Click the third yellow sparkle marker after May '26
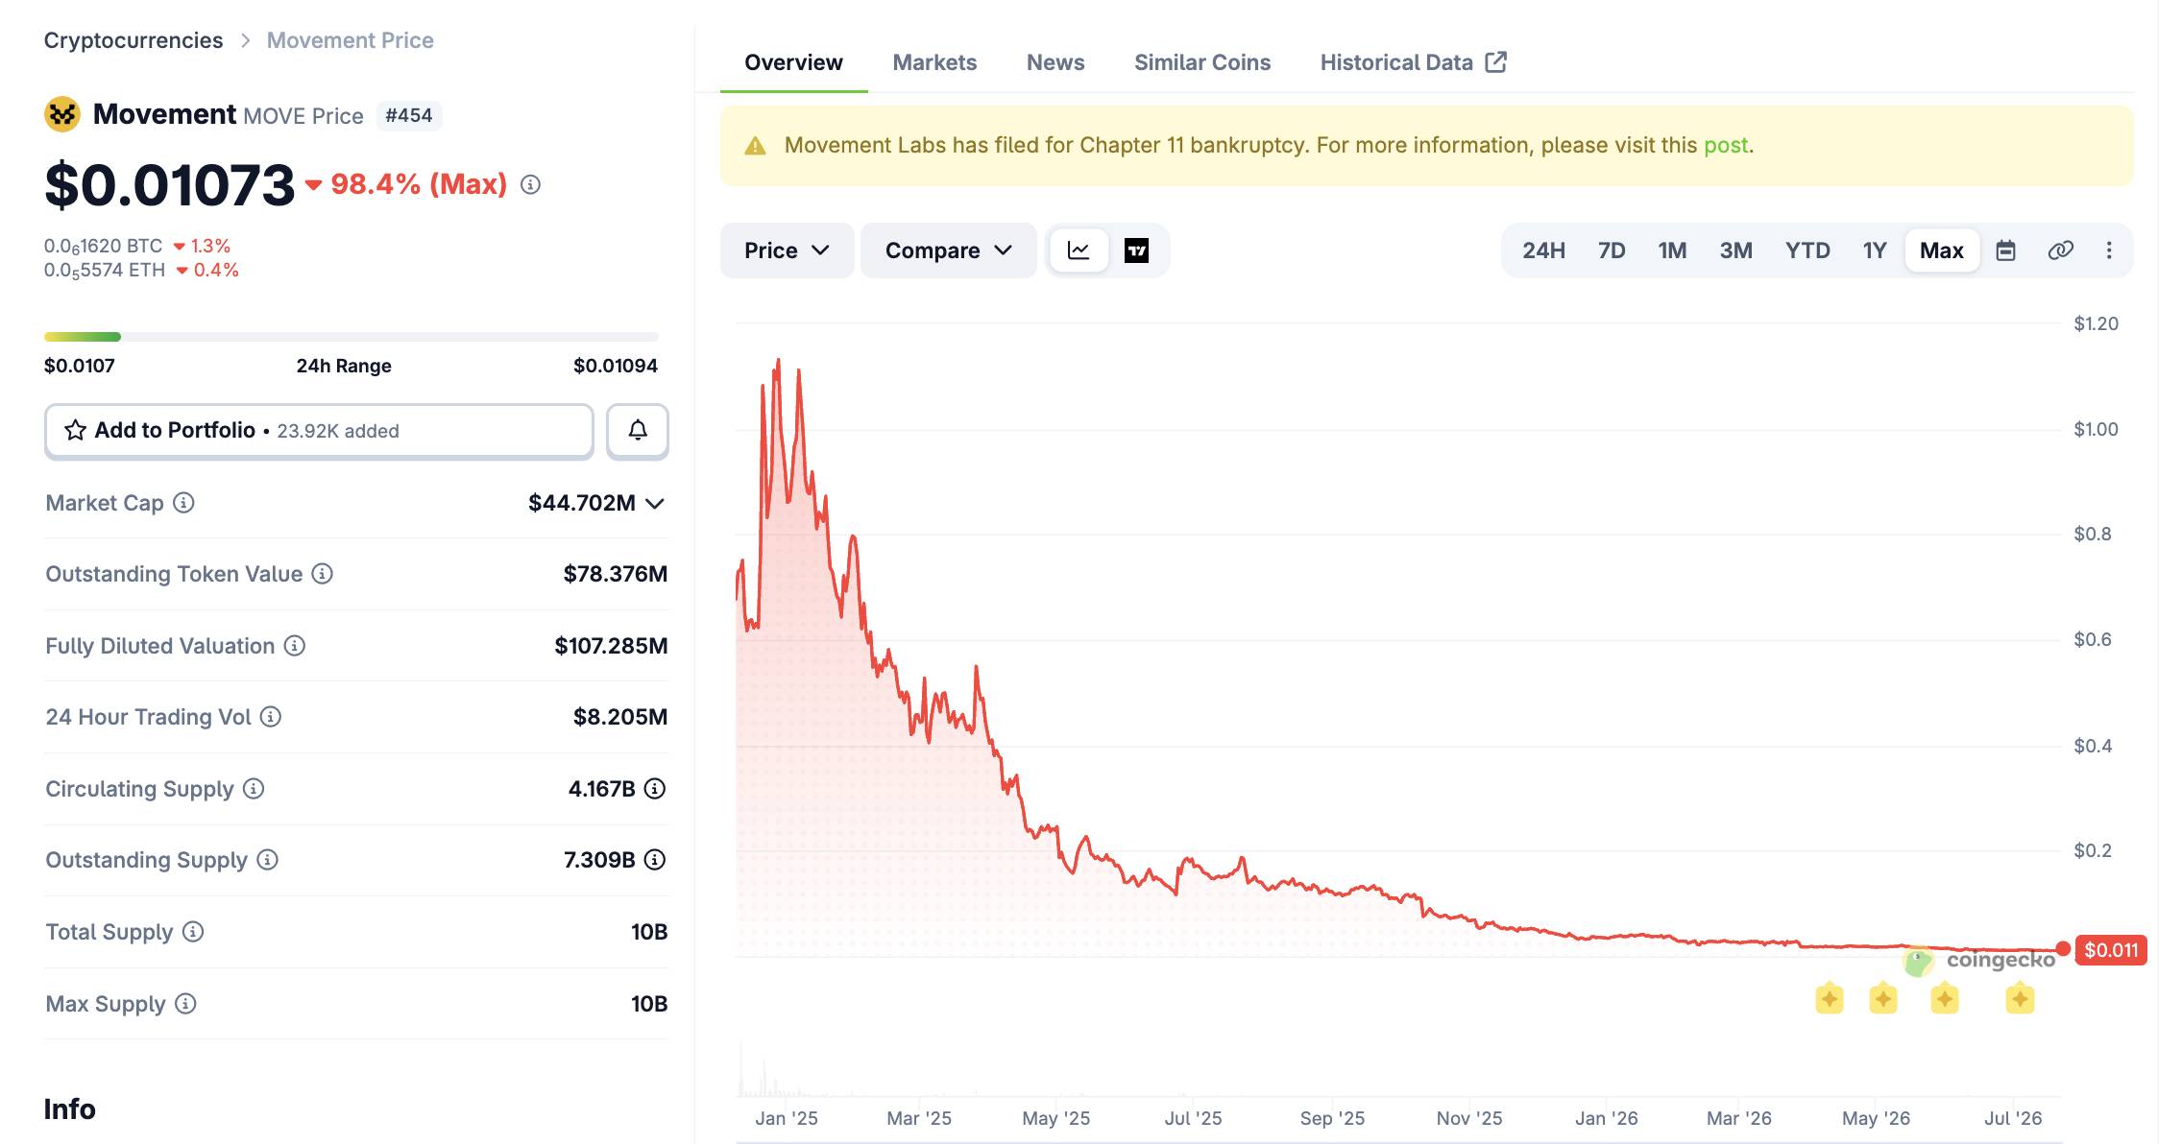 1945,999
